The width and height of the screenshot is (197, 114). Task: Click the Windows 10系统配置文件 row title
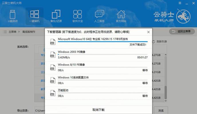coord(73,78)
